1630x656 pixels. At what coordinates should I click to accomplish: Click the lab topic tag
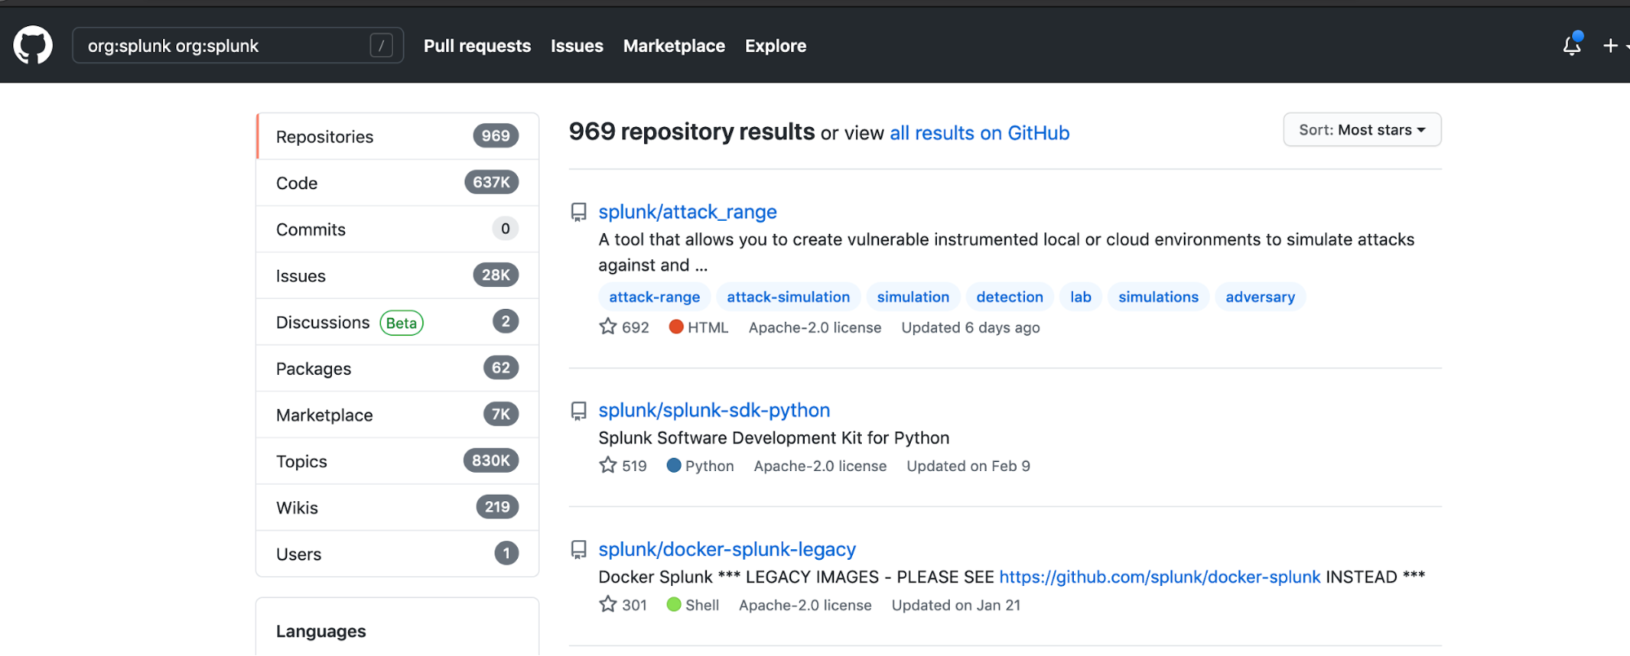click(1080, 297)
